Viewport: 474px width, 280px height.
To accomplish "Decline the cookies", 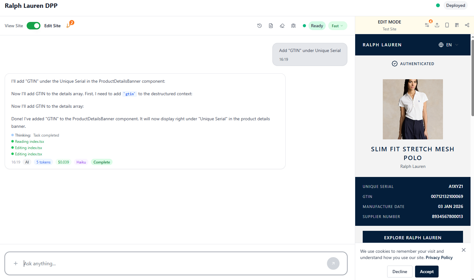I will tap(400, 272).
